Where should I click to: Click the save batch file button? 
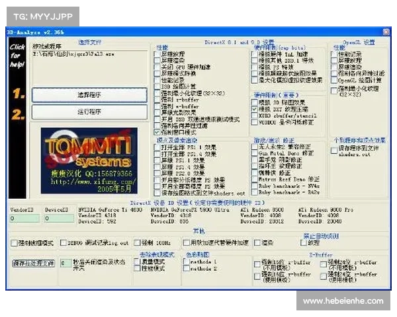[x=32, y=263]
